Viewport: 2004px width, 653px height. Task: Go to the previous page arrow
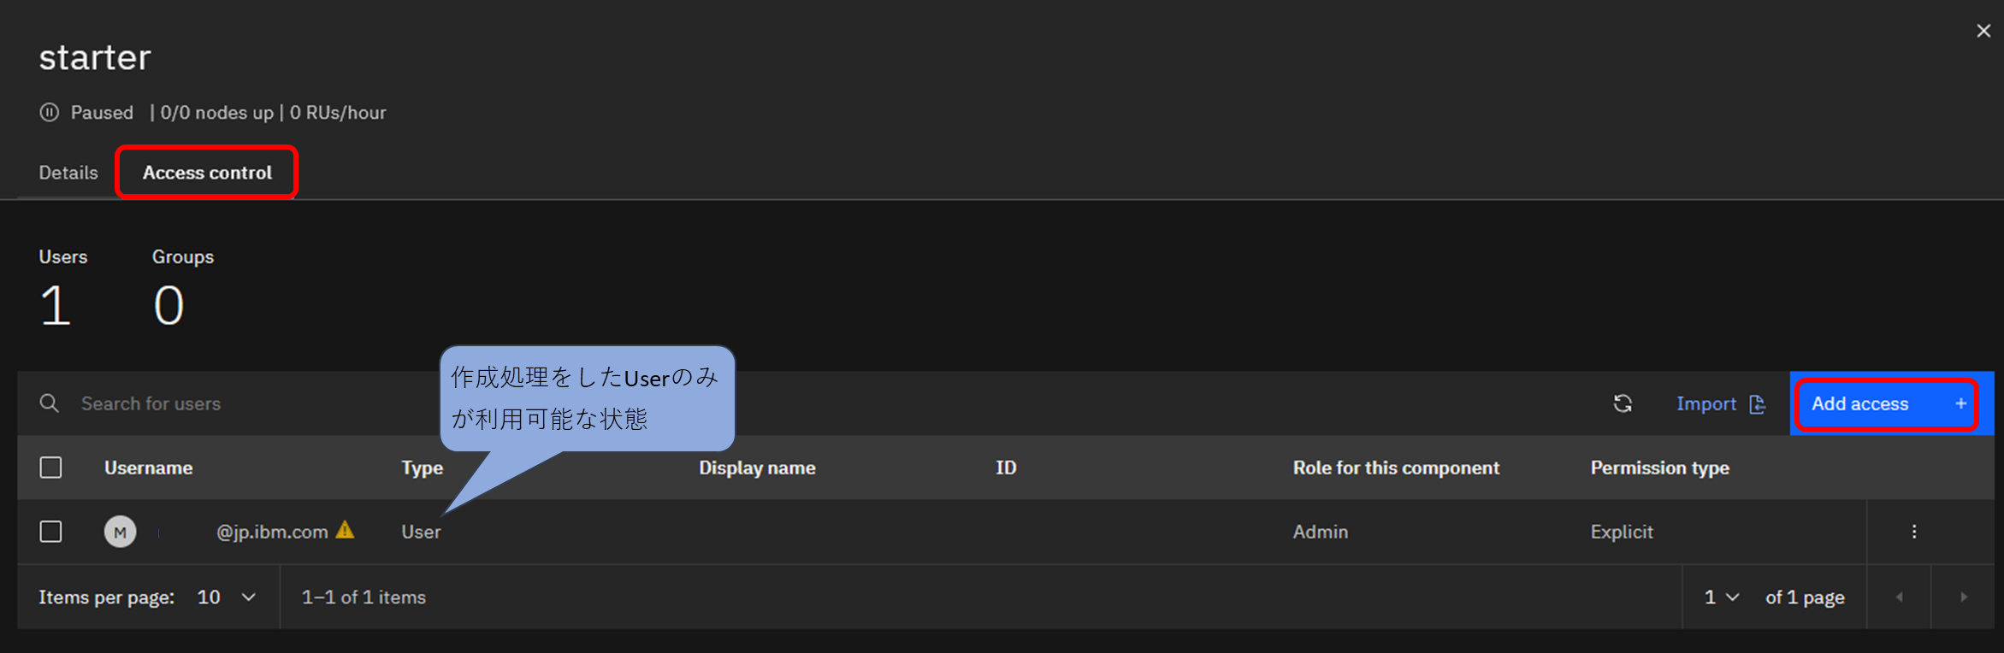pyautogui.click(x=1899, y=597)
